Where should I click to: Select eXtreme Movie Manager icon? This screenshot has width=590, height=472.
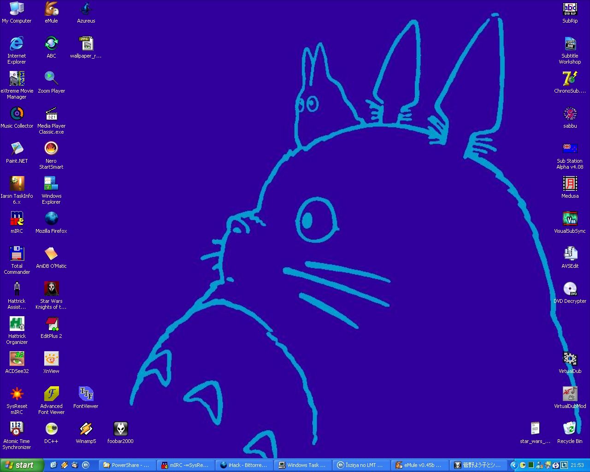point(17,85)
